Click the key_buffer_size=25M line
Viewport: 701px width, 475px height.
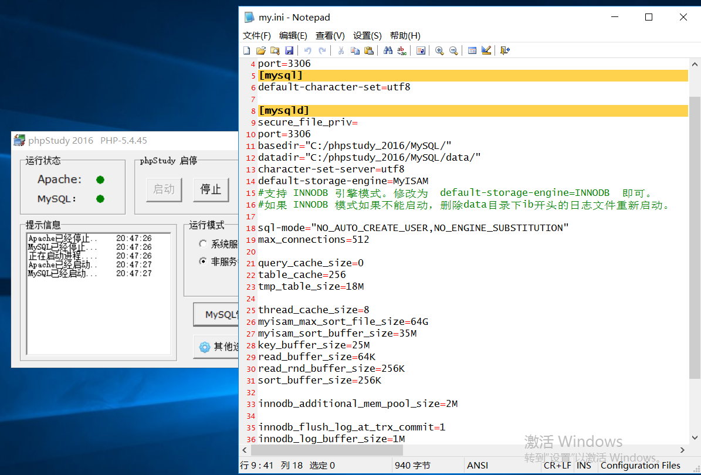[314, 345]
